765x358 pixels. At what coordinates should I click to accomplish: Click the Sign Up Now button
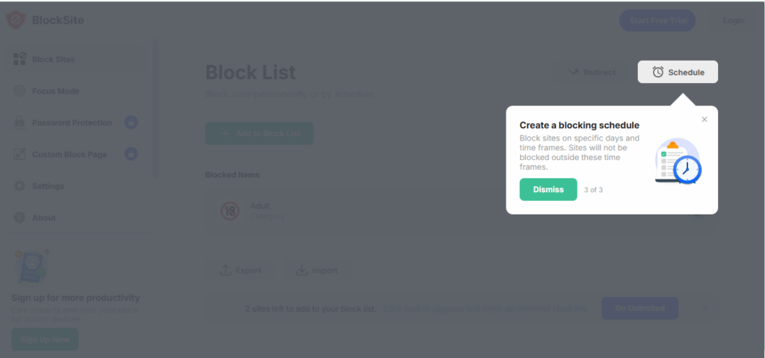[x=45, y=339]
